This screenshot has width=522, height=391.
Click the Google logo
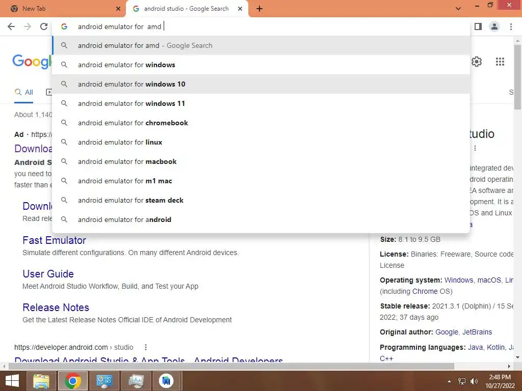pyautogui.click(x=32, y=62)
